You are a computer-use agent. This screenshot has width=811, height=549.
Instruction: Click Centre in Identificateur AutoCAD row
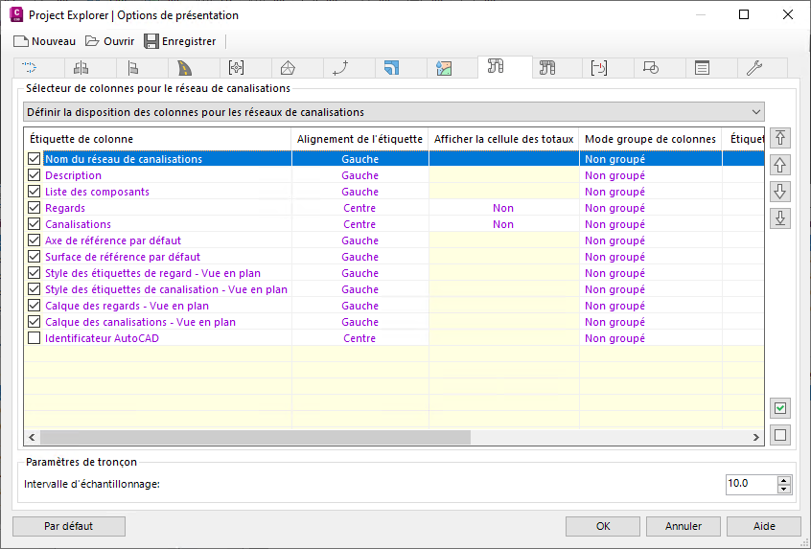(x=359, y=338)
